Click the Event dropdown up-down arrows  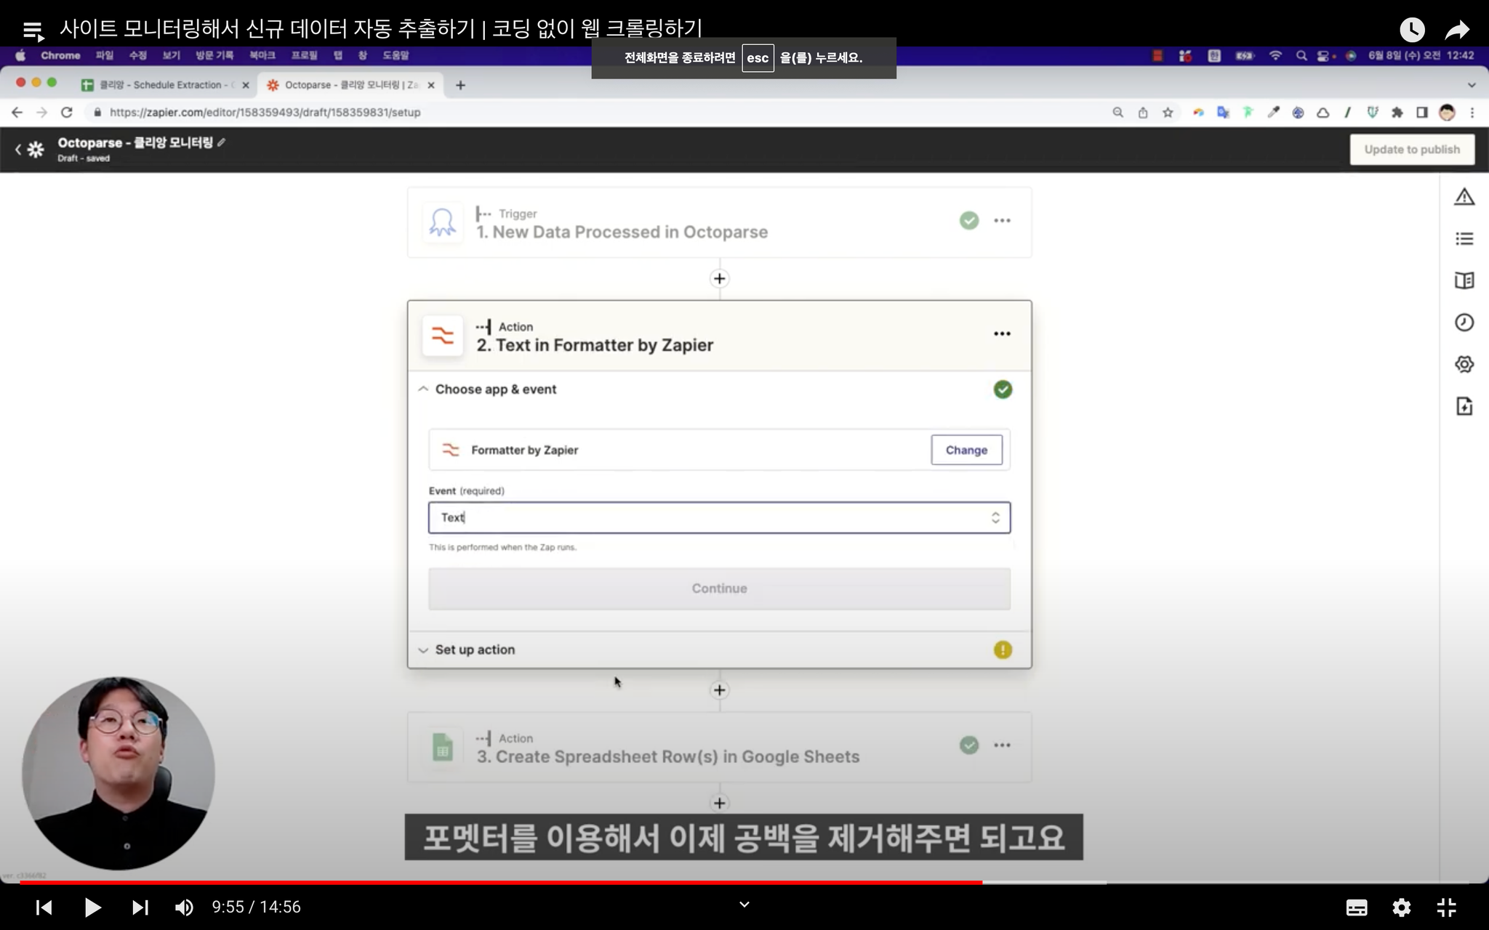pyautogui.click(x=995, y=517)
